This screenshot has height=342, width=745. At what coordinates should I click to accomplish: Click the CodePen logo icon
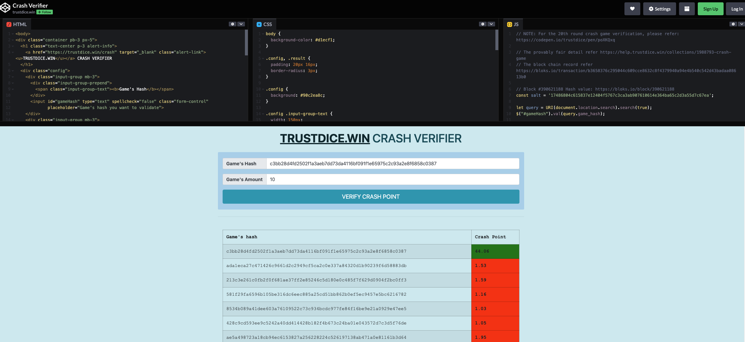click(5, 8)
